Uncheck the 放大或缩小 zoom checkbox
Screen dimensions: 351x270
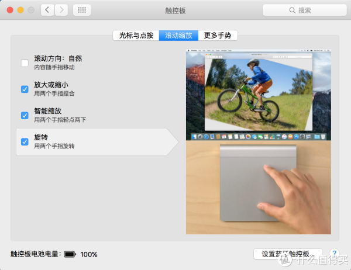click(x=25, y=89)
